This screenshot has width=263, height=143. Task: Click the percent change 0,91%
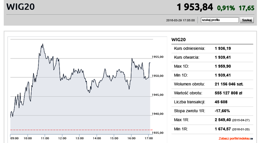pyautogui.click(x=226, y=8)
